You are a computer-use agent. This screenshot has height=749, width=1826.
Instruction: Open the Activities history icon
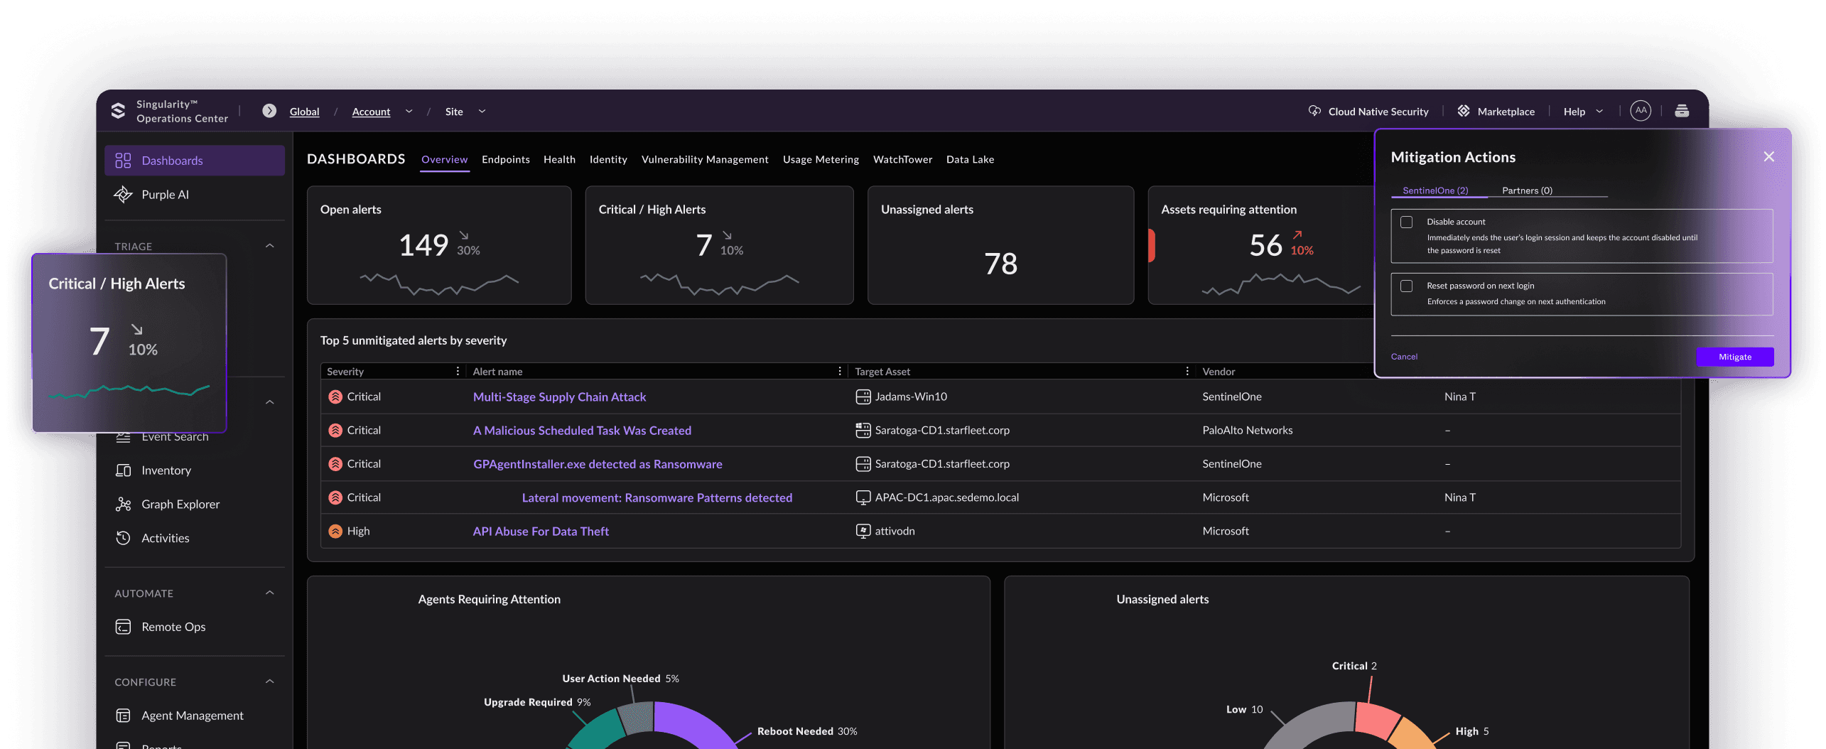123,538
